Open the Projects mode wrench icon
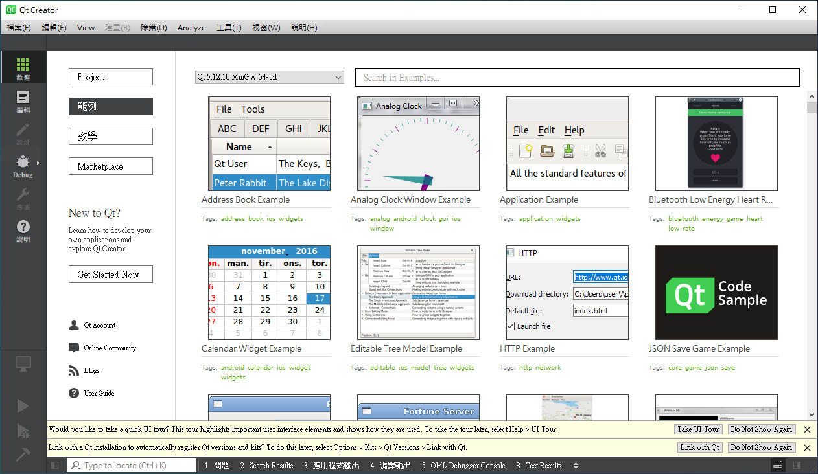The width and height of the screenshot is (818, 474). (x=23, y=194)
